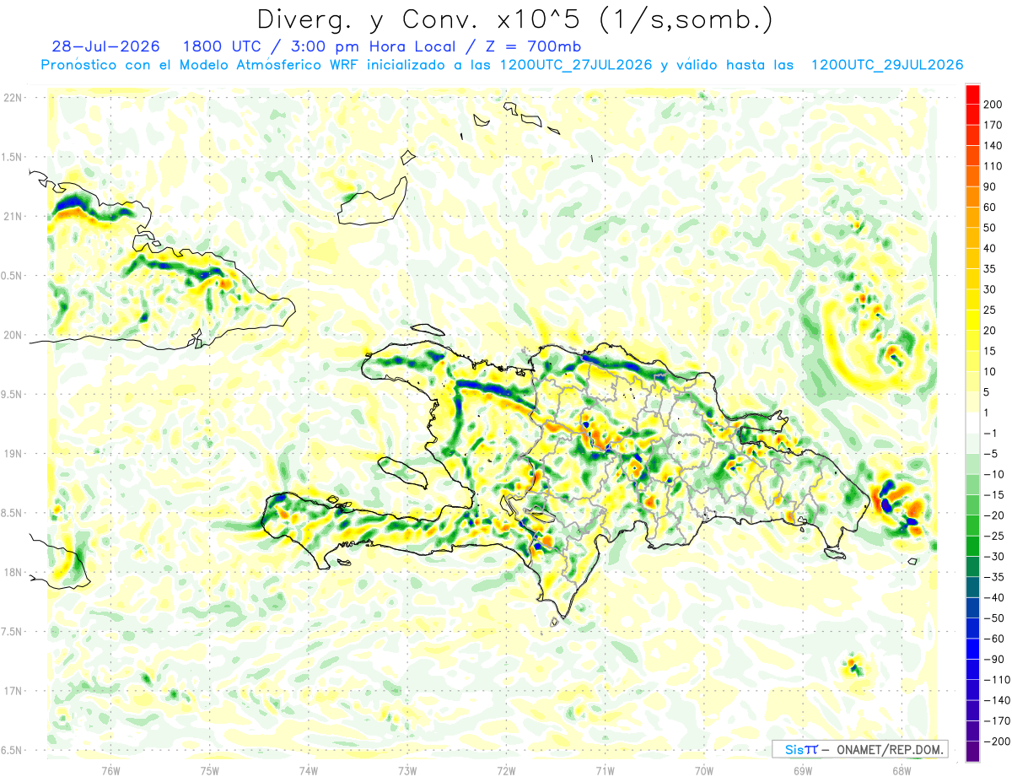
Task: Select the "-30" colorbar value
Action: [993, 557]
